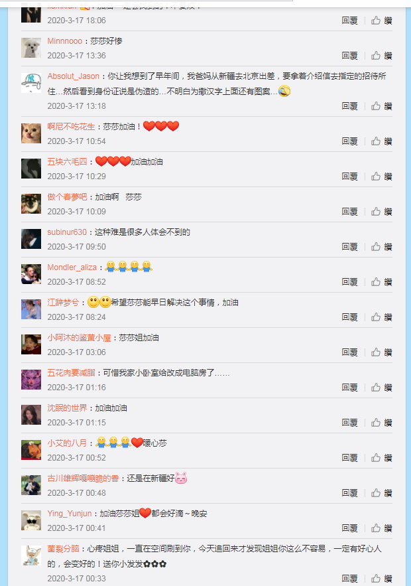Open the cat avatar of 啊尼不吃花生
This screenshot has width=411, height=586.
coord(31,133)
